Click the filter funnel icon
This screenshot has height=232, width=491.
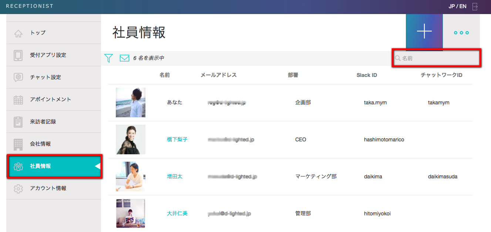point(108,58)
